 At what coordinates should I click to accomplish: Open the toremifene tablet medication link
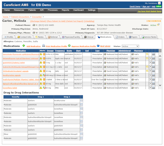(x=10, y=88)
